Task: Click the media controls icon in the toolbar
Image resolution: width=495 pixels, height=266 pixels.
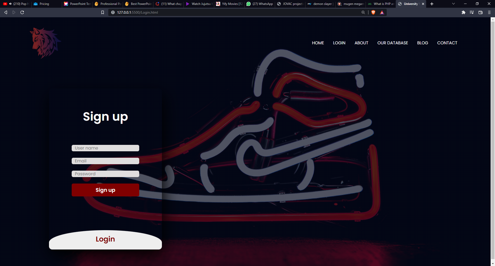Action: tap(472, 12)
